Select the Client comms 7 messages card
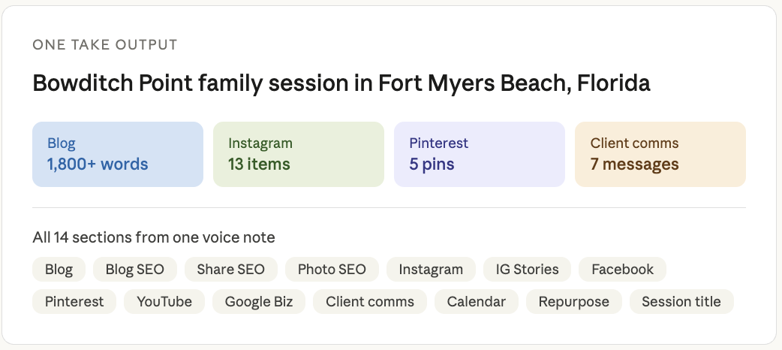Viewport: 782px width, 350px height. (660, 154)
